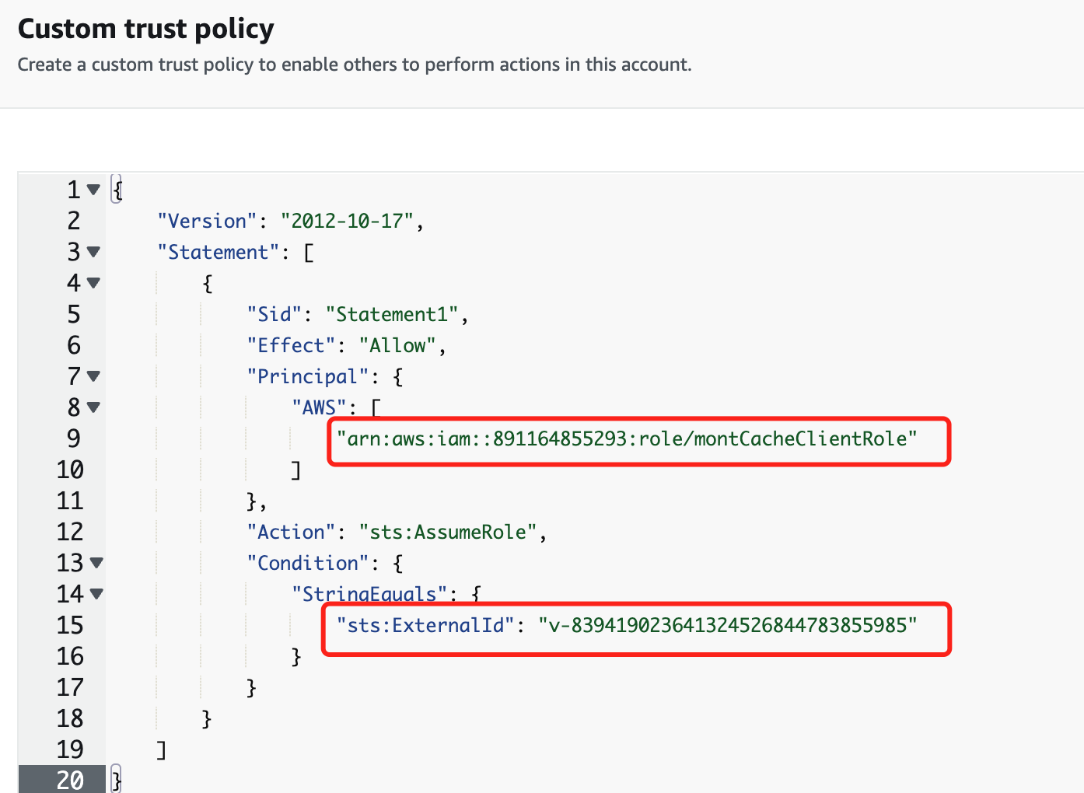Collapse the fold arrow on line 1

pyautogui.click(x=93, y=190)
